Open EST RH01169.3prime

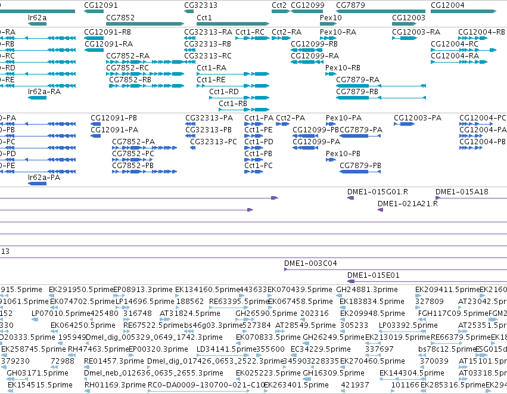[115, 385]
